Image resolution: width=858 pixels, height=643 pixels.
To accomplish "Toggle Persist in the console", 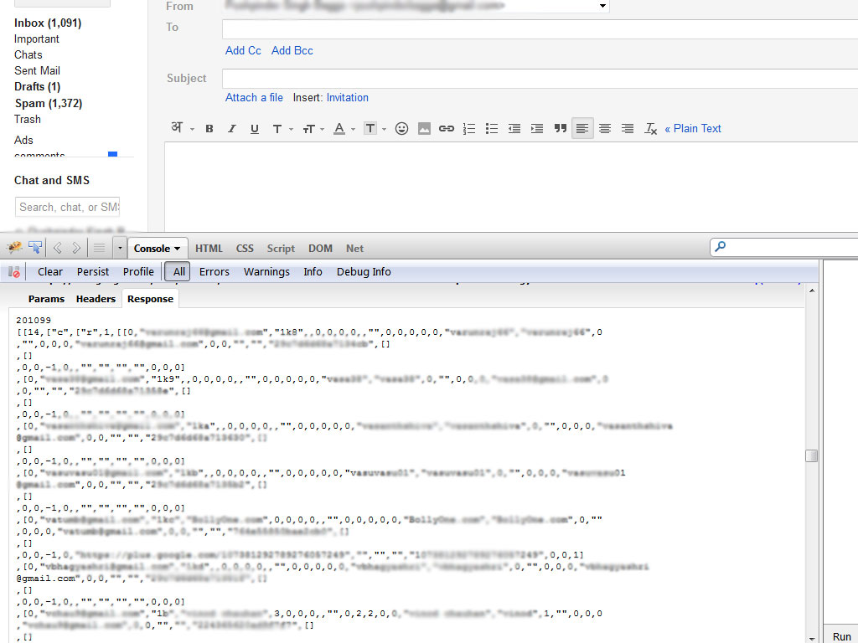I will [x=92, y=272].
